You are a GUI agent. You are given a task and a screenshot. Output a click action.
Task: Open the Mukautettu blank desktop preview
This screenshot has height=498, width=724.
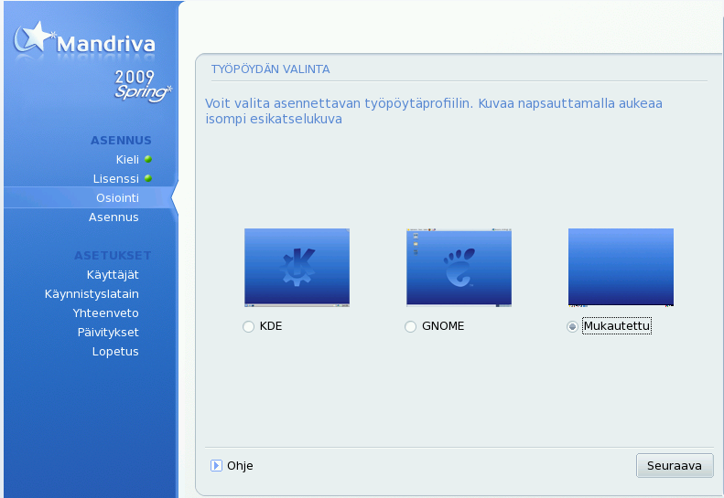[x=621, y=268]
